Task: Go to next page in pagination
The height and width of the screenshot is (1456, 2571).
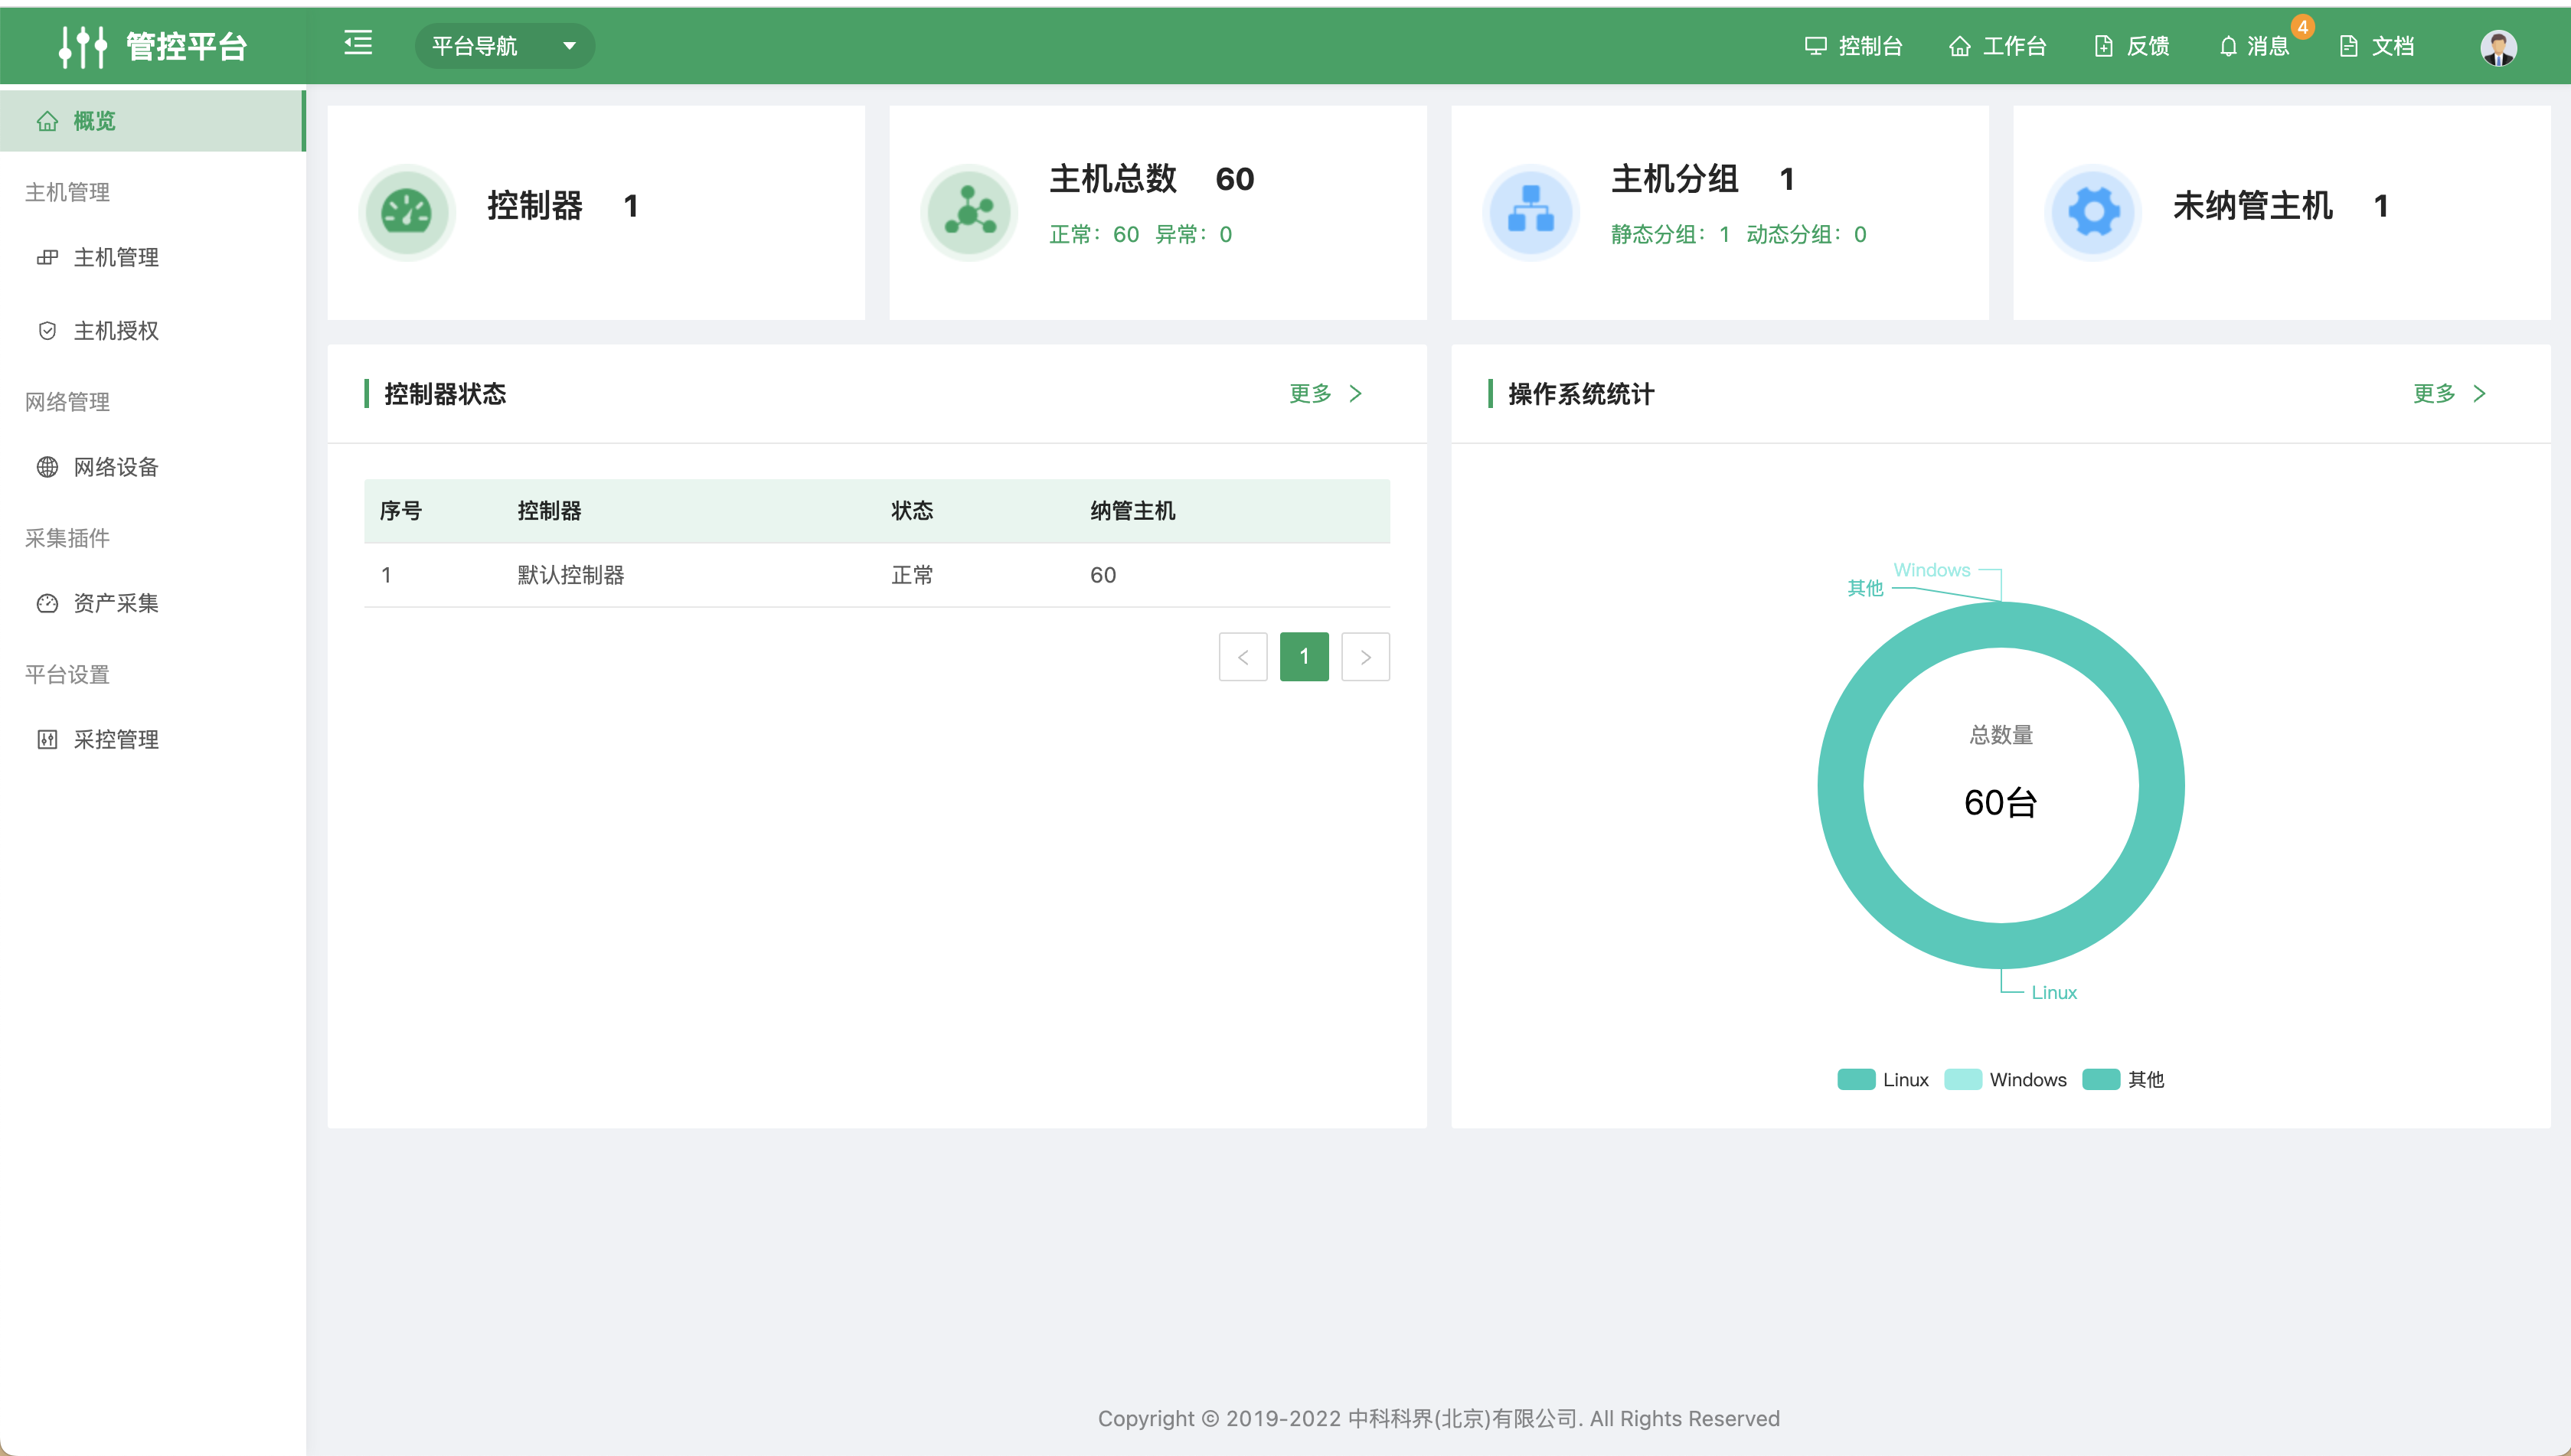Action: 1365,657
